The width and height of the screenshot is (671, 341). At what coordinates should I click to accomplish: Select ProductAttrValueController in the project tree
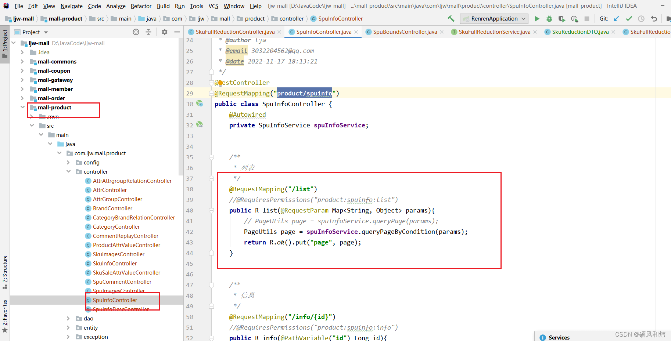(x=126, y=245)
